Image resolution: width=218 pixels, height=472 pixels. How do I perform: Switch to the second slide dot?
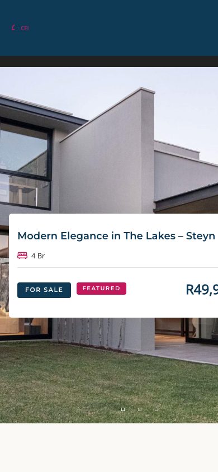point(140,409)
